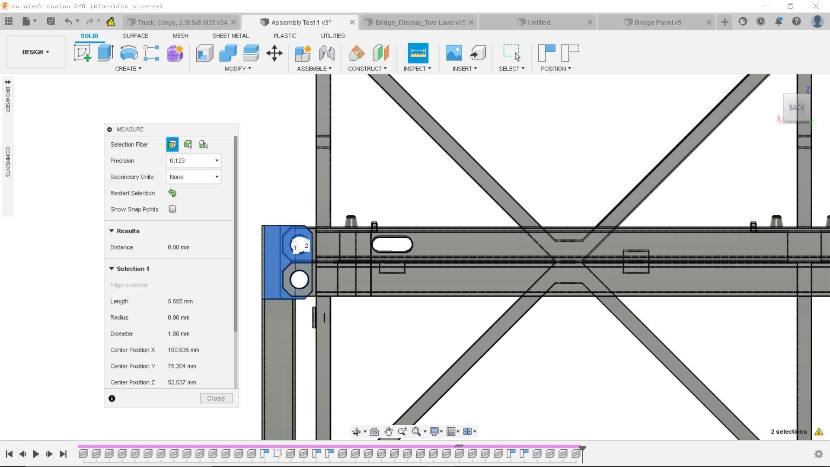Click Close button in Measure dialog

pos(216,398)
